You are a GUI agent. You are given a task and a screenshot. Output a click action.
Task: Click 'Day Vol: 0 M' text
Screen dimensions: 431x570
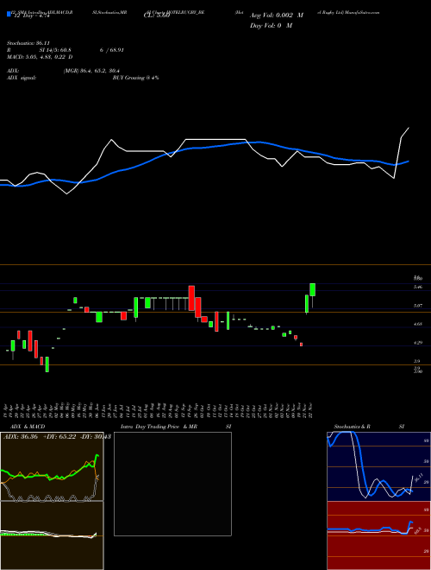point(271,26)
